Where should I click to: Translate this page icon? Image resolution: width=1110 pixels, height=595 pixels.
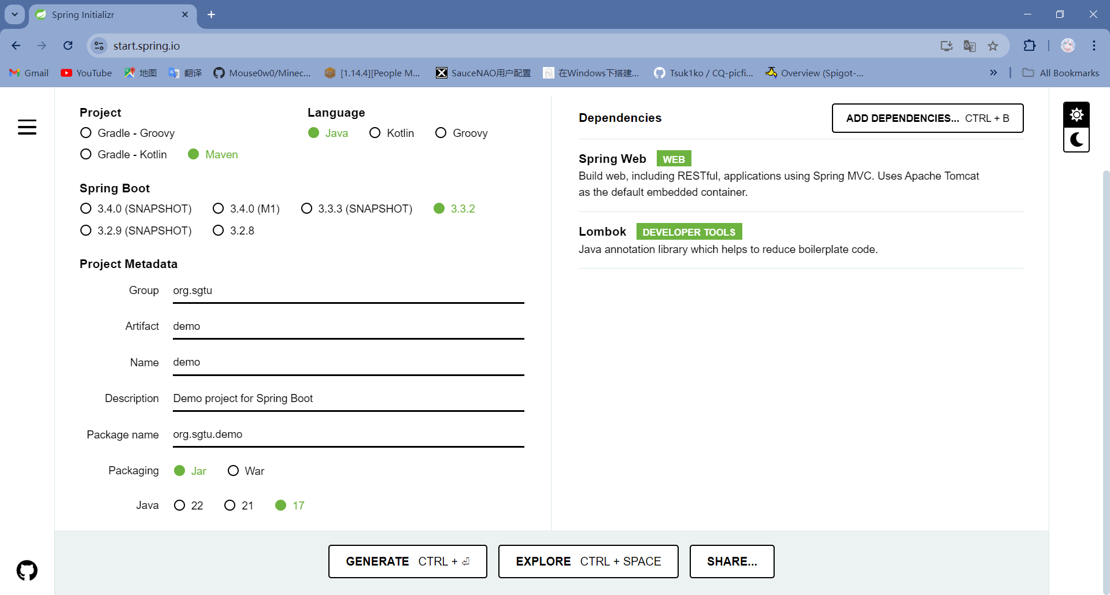pyautogui.click(x=970, y=46)
